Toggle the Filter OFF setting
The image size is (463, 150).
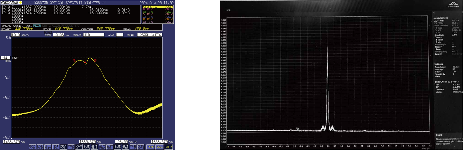tap(454, 72)
